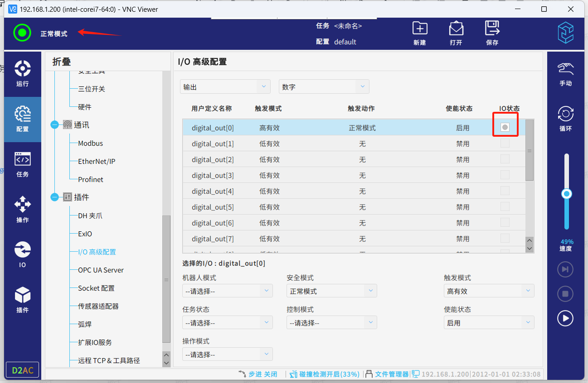The width and height of the screenshot is (588, 383).
Task: Open the 安全模式 dropdown showing 正常模式
Action: tap(331, 291)
